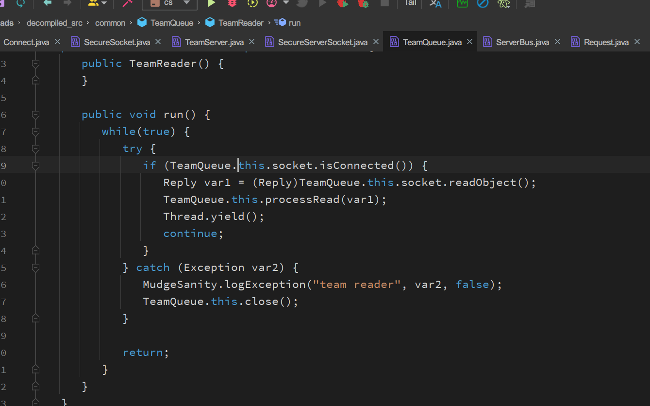Select TeamQueue class in breadcrumb bar

[166, 23]
